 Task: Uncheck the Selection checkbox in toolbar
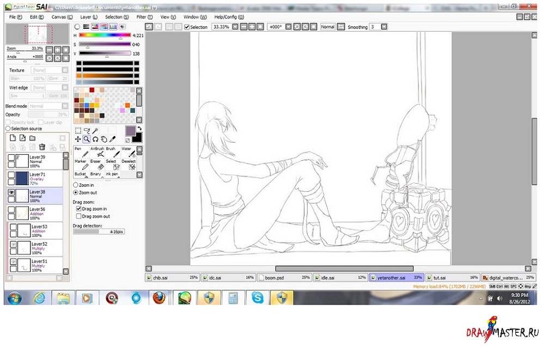tap(187, 27)
